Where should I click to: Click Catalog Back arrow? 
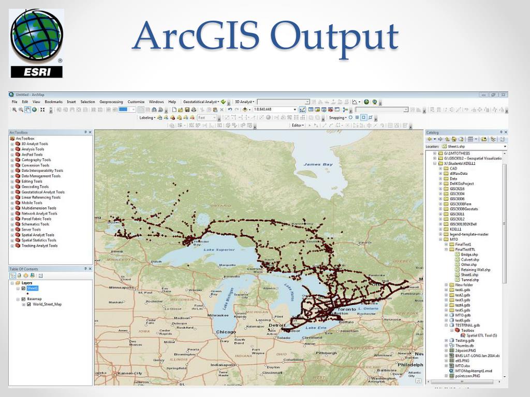430,139
